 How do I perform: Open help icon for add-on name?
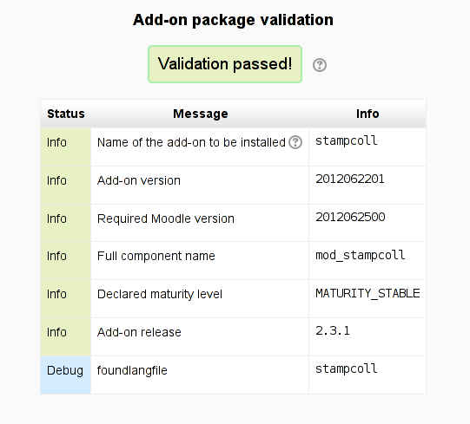295,142
